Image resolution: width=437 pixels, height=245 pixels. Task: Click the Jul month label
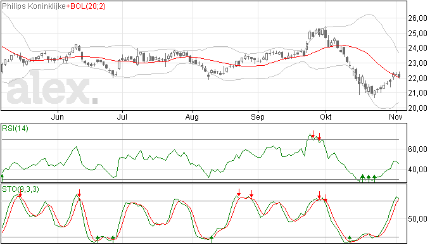tap(122, 117)
